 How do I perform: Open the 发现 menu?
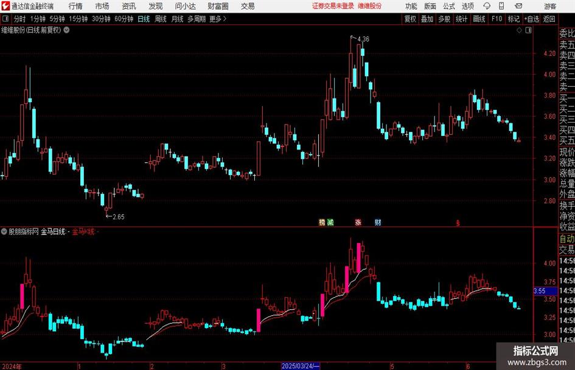[156, 6]
